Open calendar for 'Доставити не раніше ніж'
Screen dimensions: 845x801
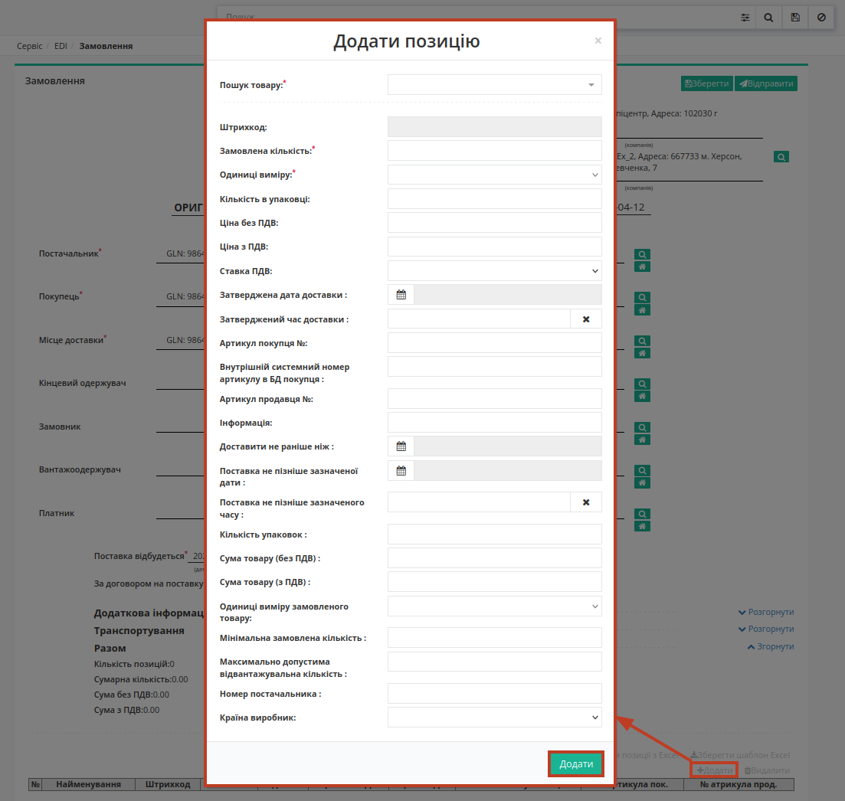tap(401, 446)
